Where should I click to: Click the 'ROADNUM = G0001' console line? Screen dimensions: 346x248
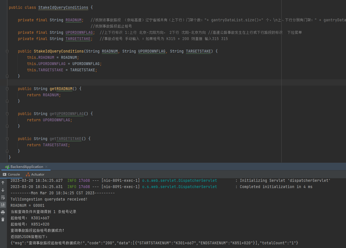pos(28,205)
